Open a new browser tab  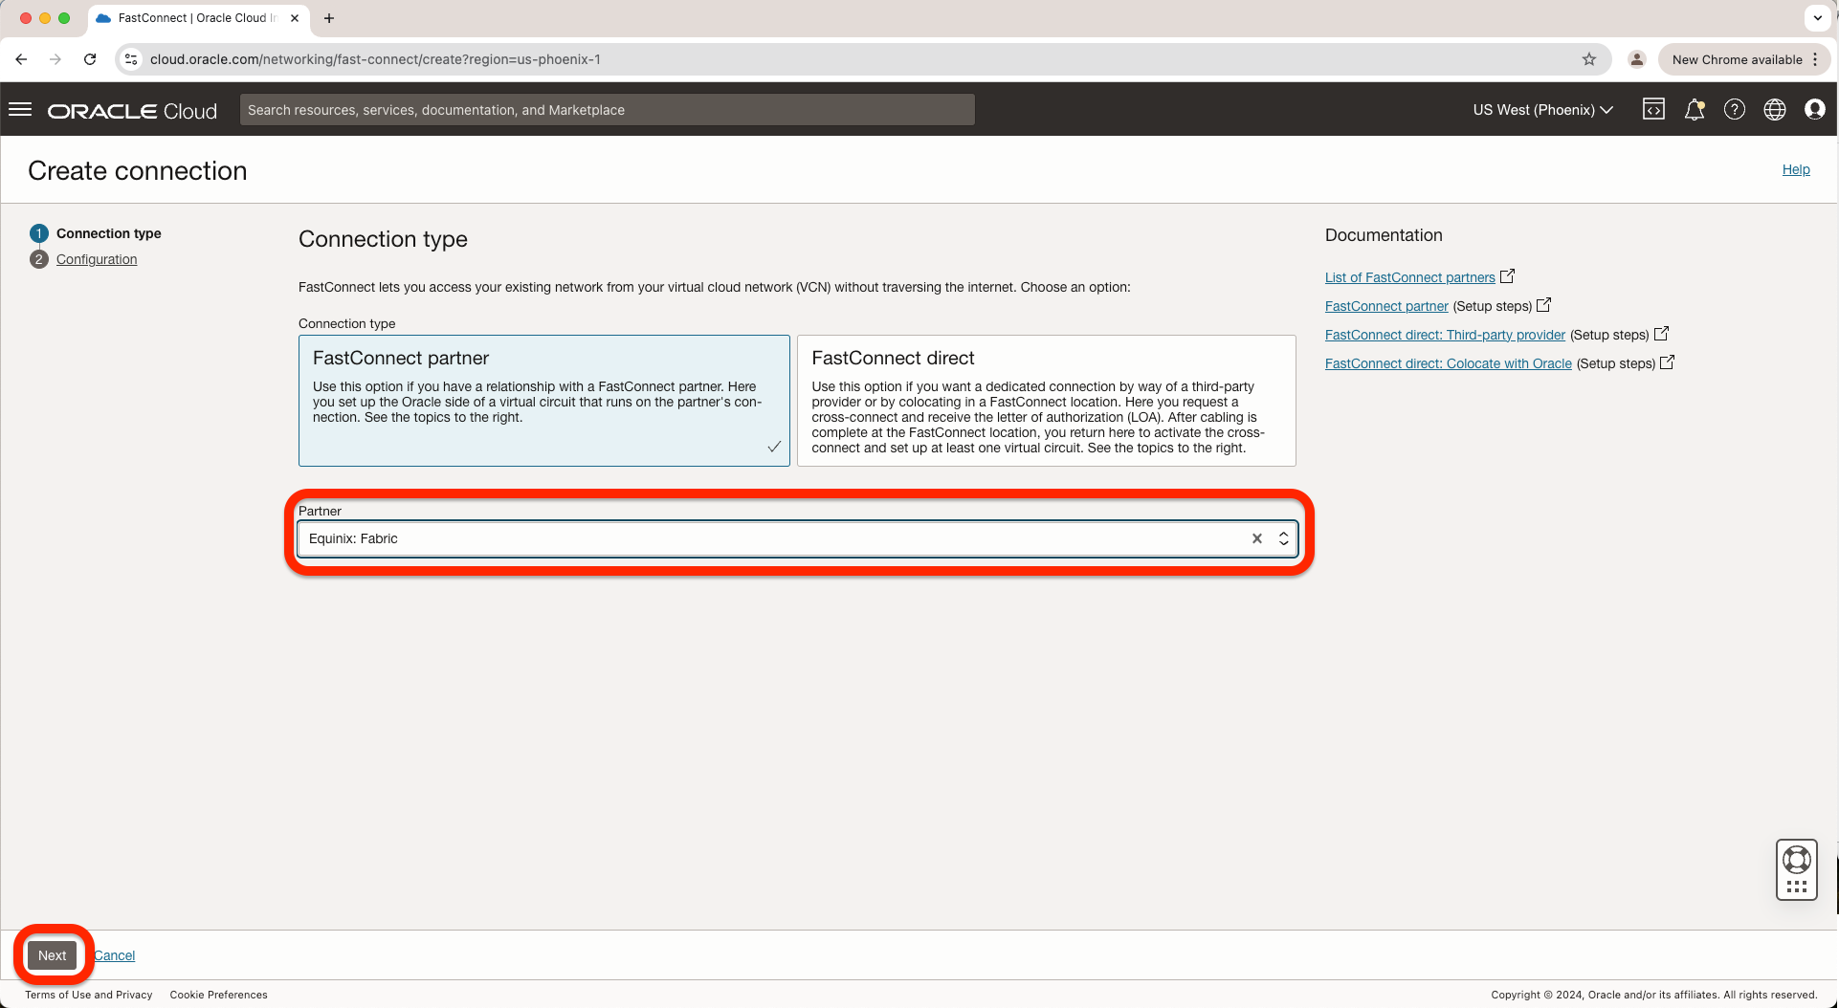pyautogui.click(x=329, y=18)
